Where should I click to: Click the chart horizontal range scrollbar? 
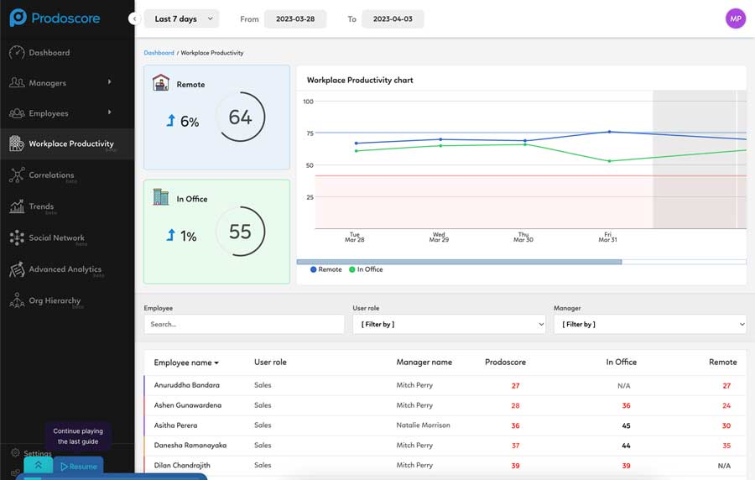(460, 262)
